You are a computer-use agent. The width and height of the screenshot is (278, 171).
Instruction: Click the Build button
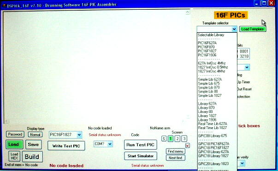point(32,157)
